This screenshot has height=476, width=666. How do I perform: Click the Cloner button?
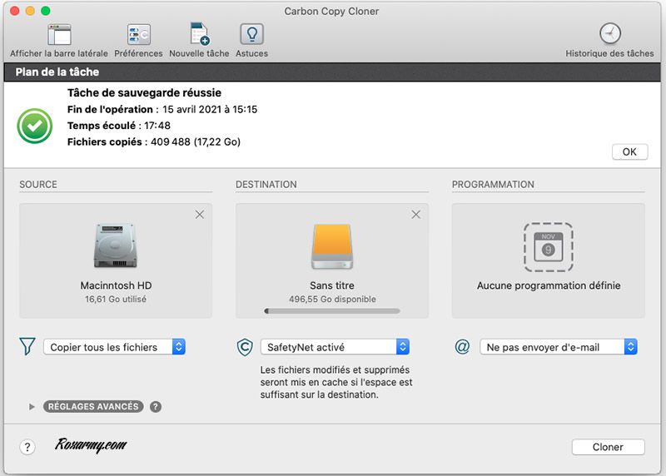[608, 447]
